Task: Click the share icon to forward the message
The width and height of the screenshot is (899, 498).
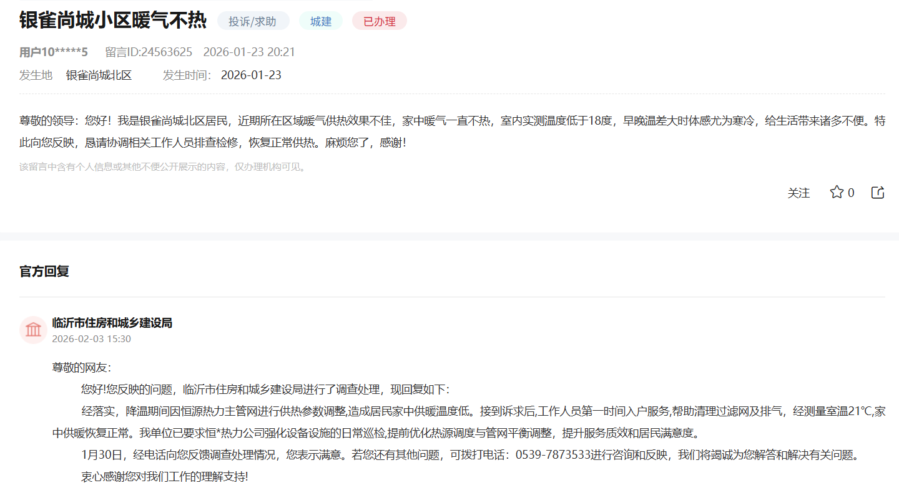Action: (877, 193)
